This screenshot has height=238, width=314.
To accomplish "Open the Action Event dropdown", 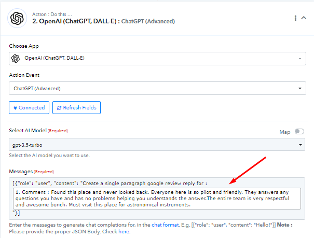I will (x=157, y=88).
